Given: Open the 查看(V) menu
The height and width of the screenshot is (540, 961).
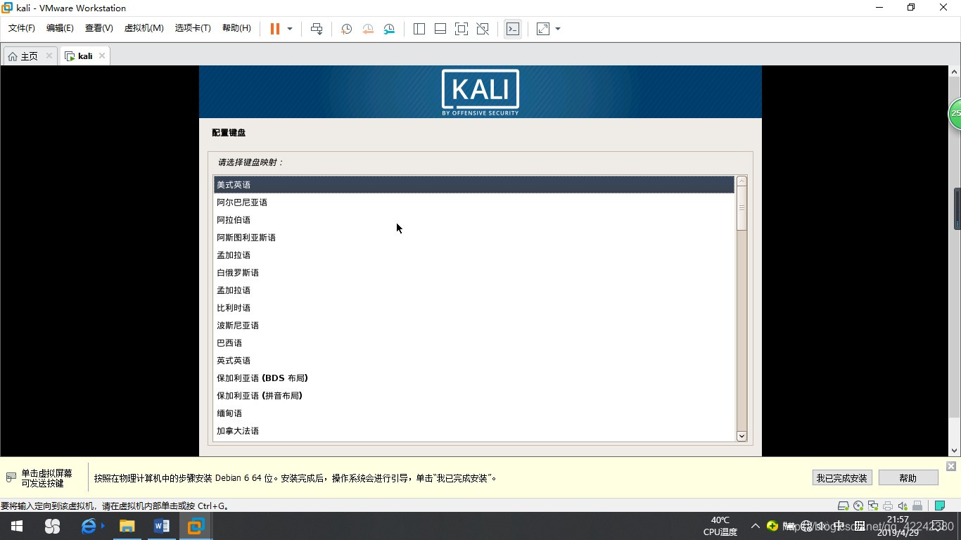Looking at the screenshot, I should [x=98, y=28].
